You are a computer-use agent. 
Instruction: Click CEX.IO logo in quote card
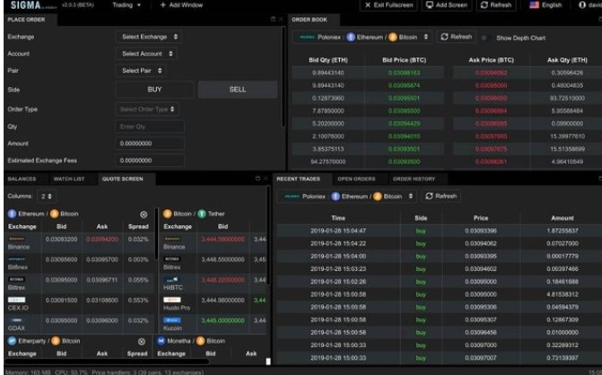16,300
